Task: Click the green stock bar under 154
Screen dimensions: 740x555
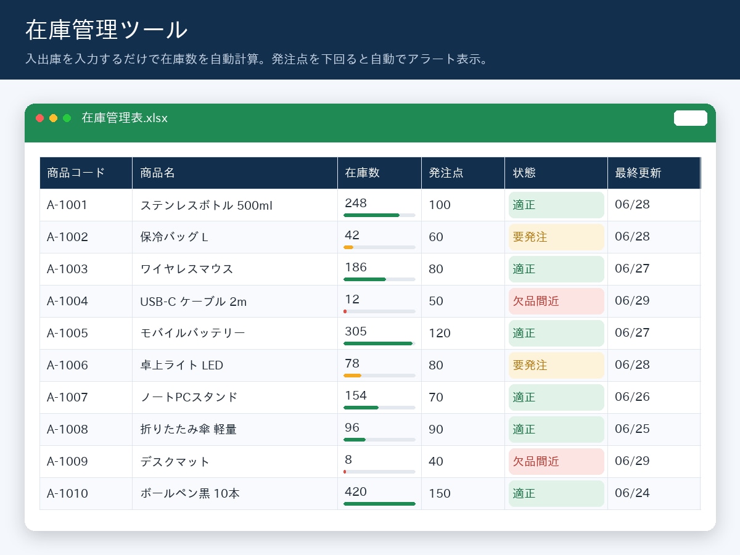Action: pos(361,408)
